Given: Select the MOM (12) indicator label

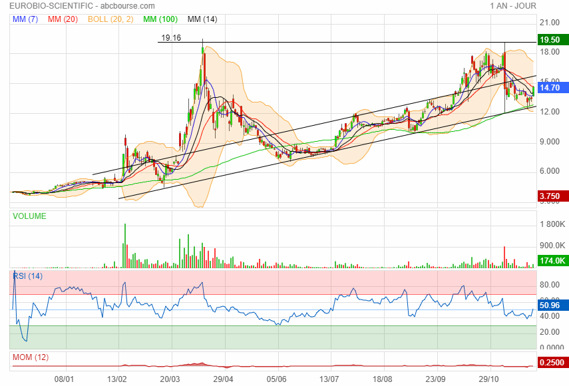Looking at the screenshot, I should (30, 357).
